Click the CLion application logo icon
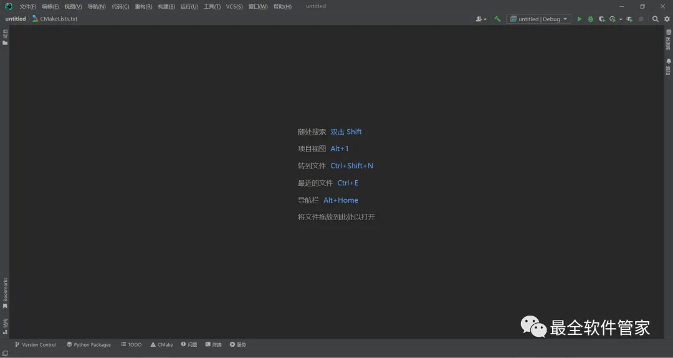673x358 pixels. pos(9,6)
